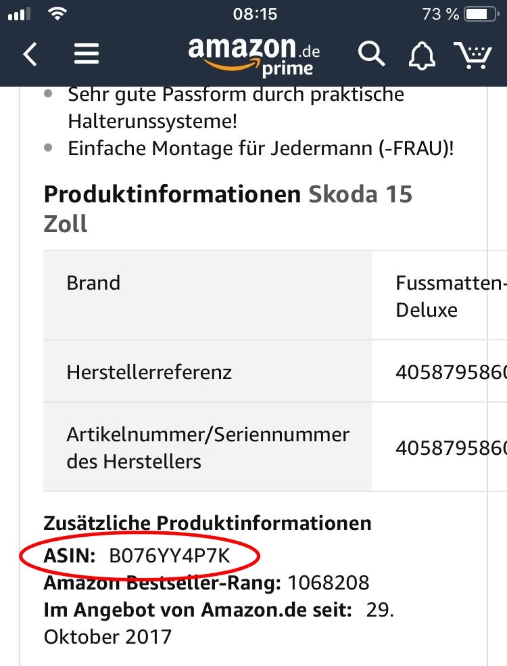The image size is (507, 666).
Task: Tap the Im Angebot von Amazon.de date
Action: 379,610
